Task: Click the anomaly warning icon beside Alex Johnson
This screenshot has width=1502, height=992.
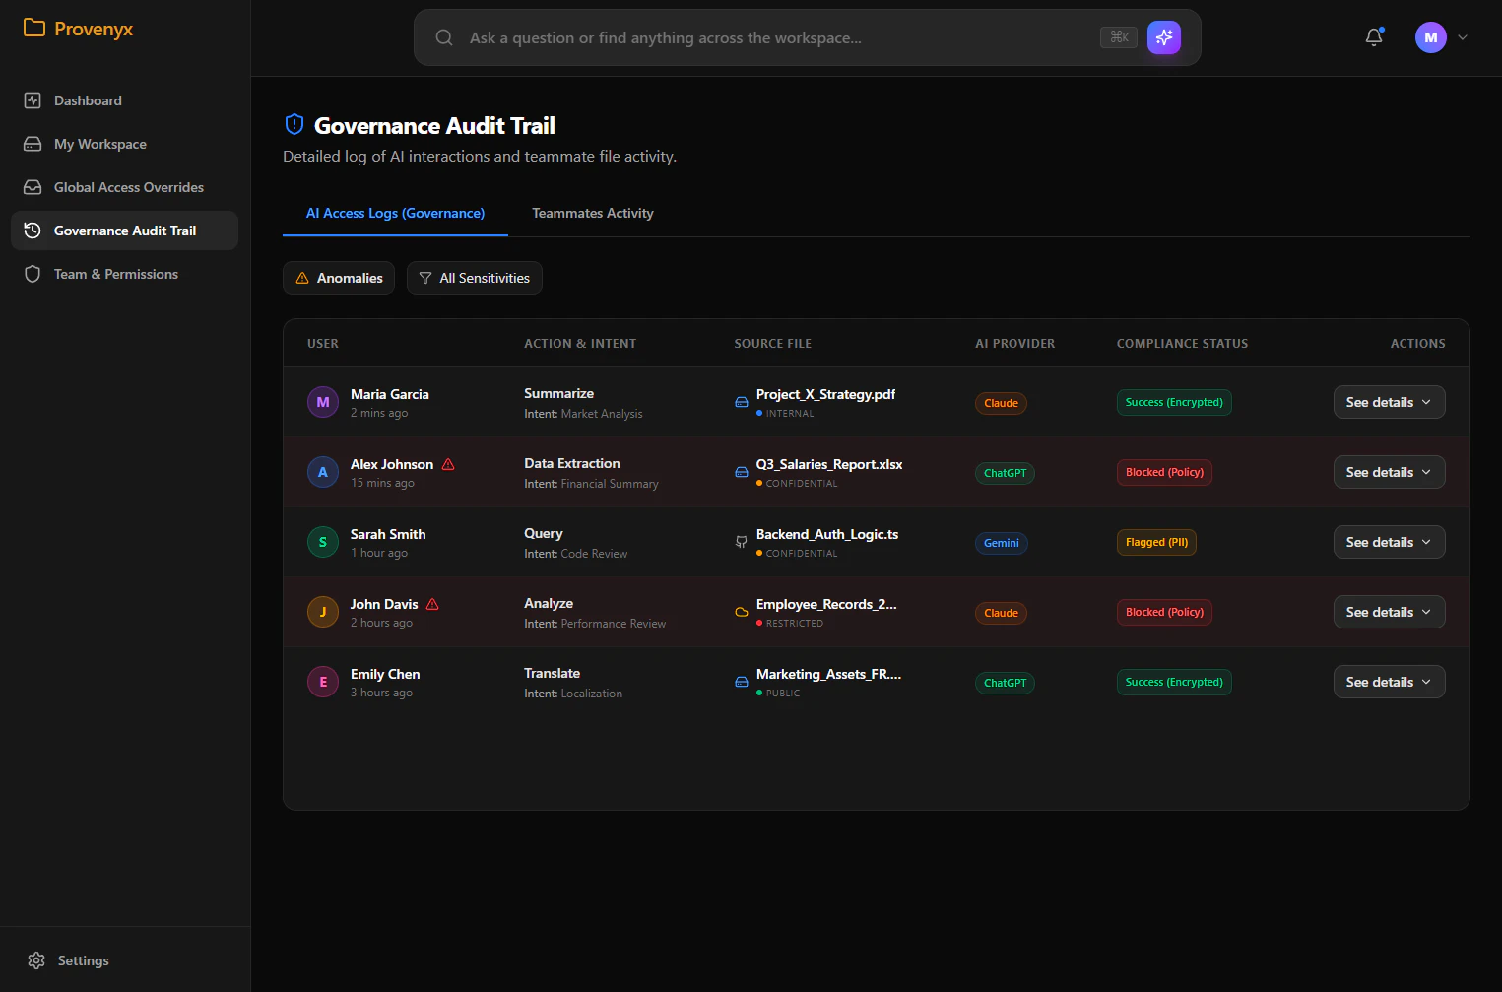Action: pyautogui.click(x=448, y=464)
